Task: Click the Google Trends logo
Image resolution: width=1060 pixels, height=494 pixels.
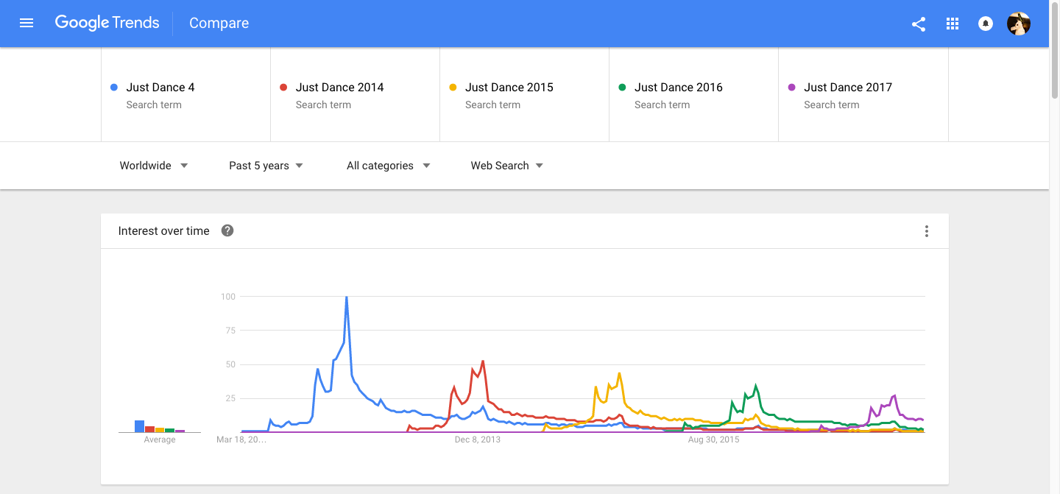Action: click(107, 23)
